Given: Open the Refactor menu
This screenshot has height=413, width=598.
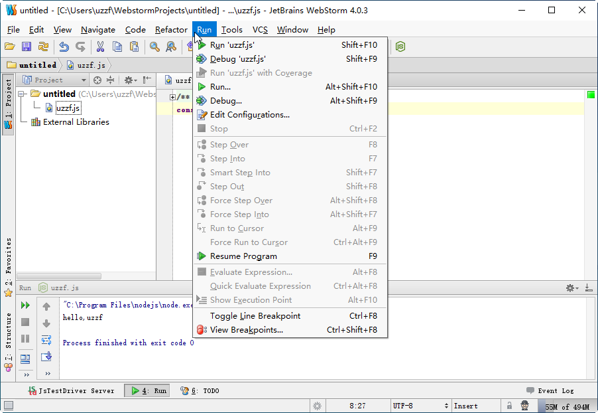Looking at the screenshot, I should click(x=171, y=30).
